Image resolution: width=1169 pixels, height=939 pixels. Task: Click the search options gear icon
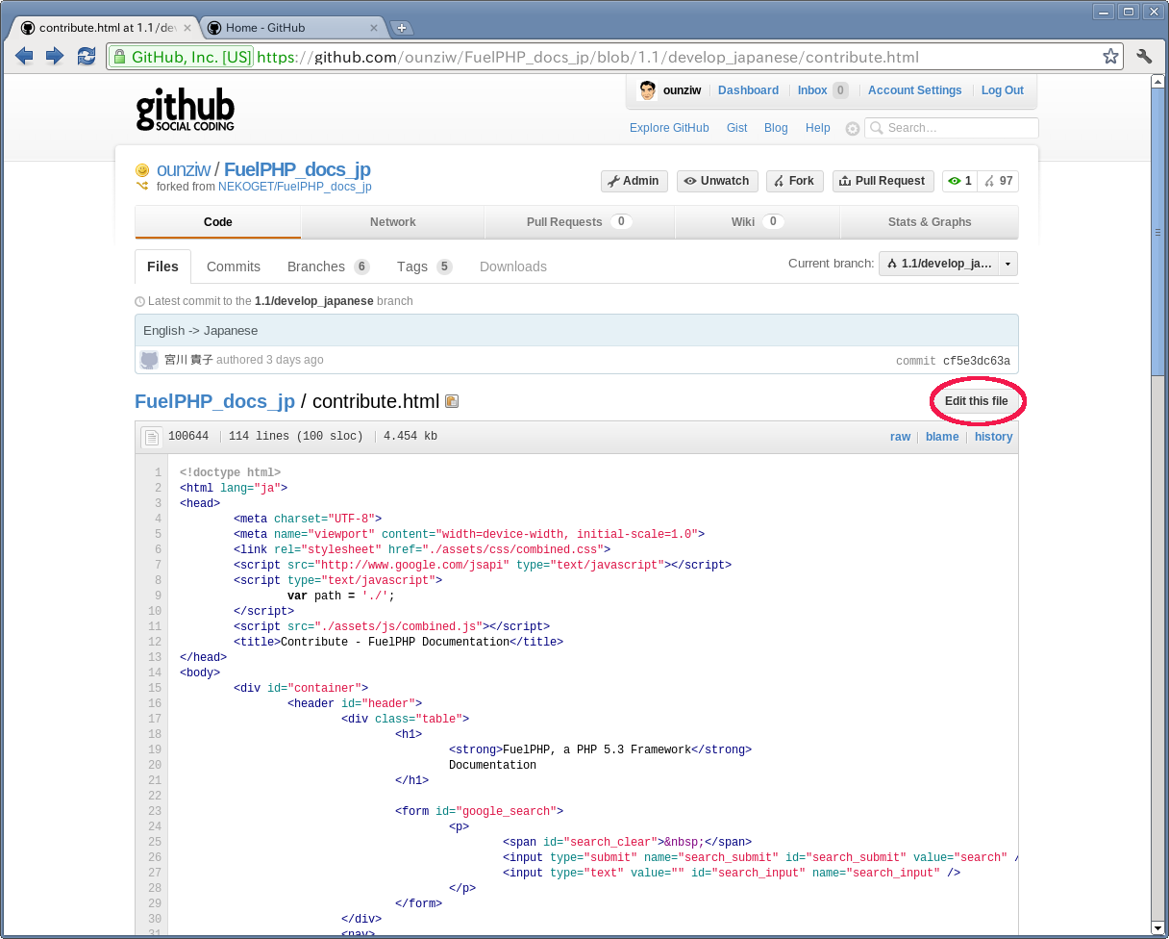852,129
